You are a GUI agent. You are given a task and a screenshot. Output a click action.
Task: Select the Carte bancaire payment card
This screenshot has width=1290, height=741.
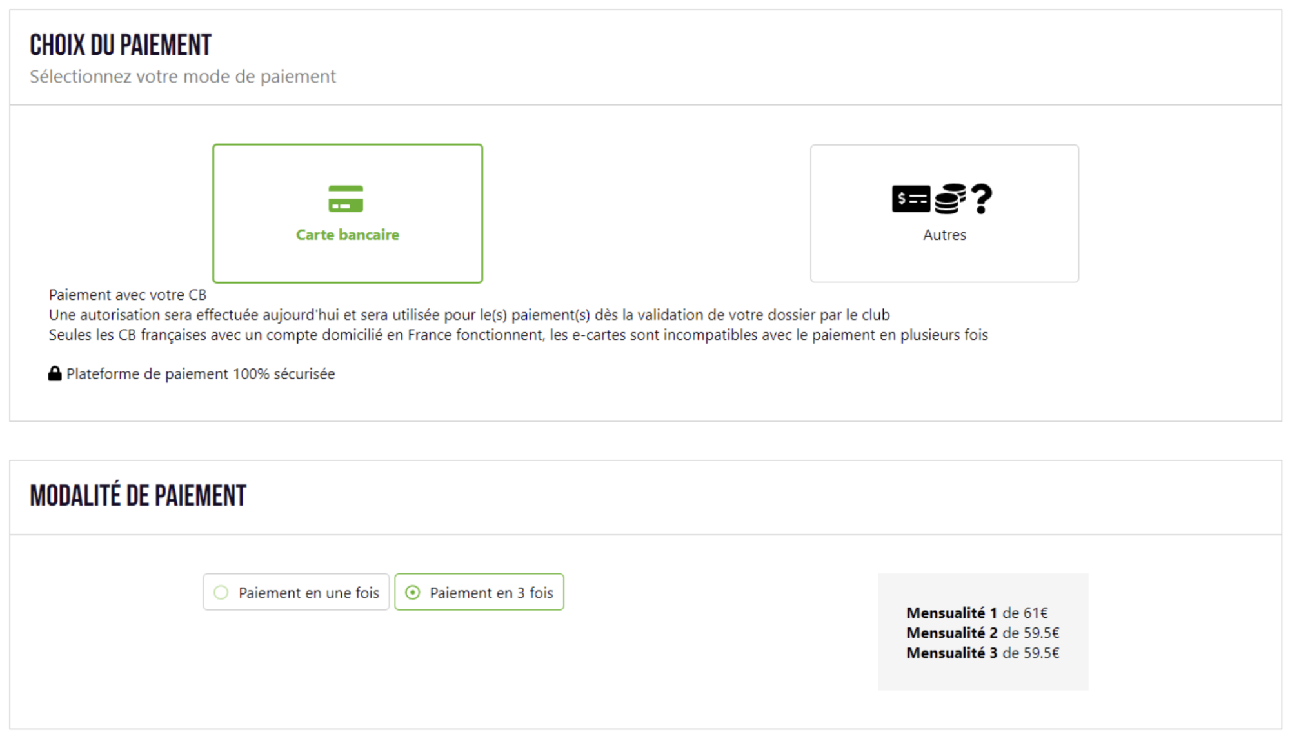pos(348,213)
